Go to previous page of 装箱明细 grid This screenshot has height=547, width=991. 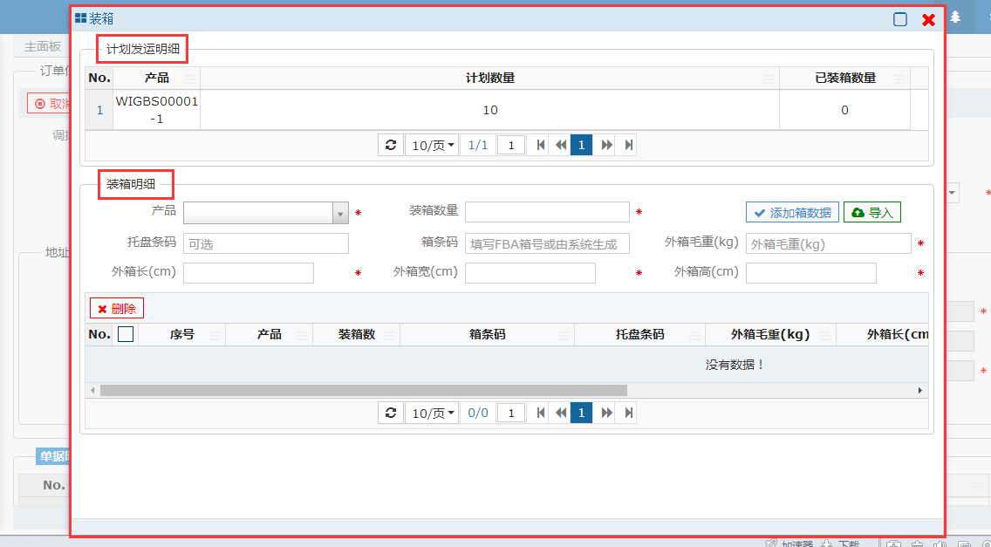click(561, 413)
